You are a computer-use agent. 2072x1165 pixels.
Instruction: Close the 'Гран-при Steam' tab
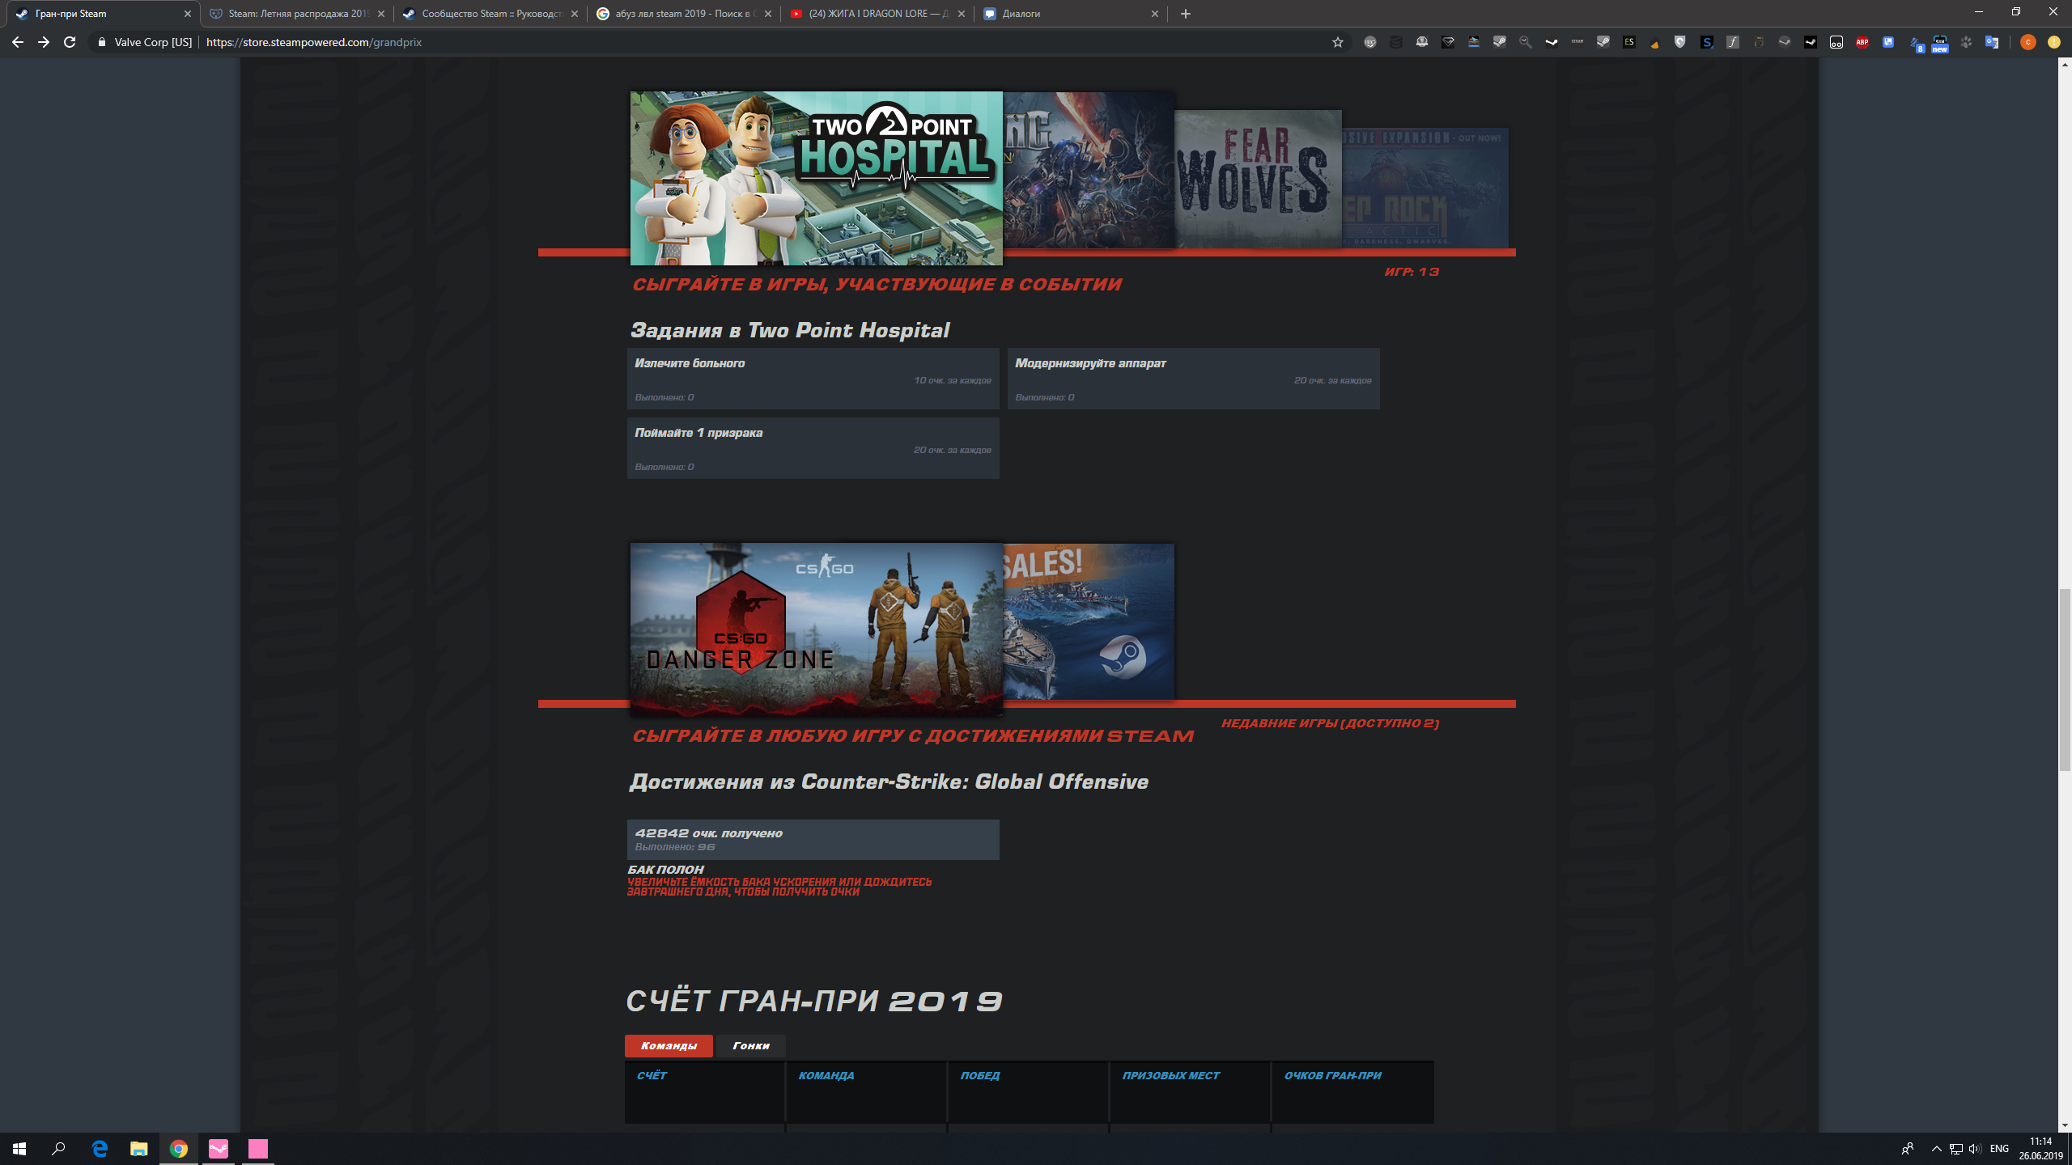[x=188, y=14]
